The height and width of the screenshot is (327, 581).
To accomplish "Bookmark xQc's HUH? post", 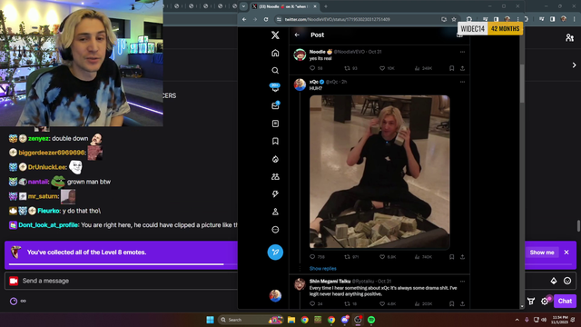I will [452, 256].
